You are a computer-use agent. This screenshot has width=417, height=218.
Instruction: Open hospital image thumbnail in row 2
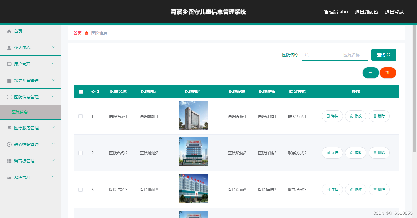pyautogui.click(x=193, y=152)
